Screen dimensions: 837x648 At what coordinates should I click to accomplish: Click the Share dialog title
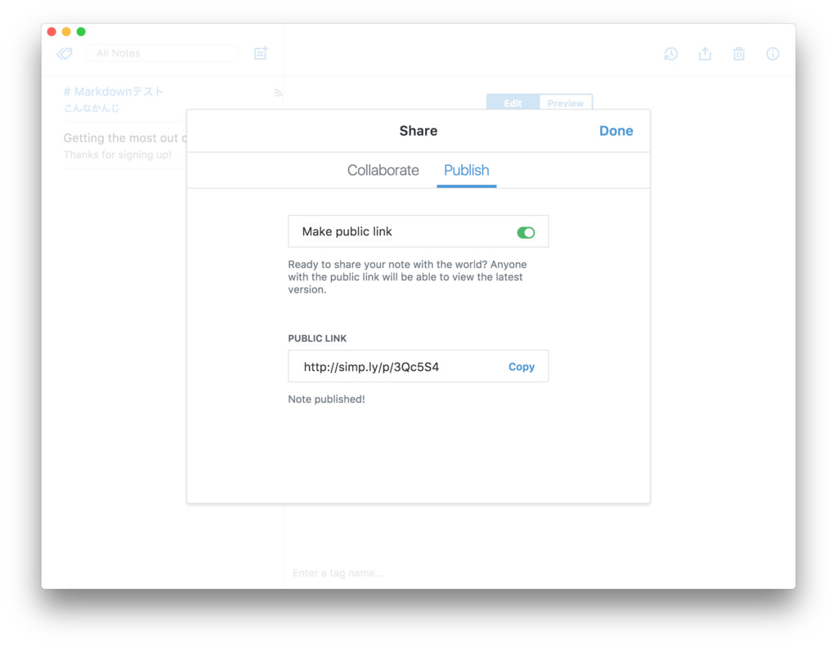coord(418,131)
